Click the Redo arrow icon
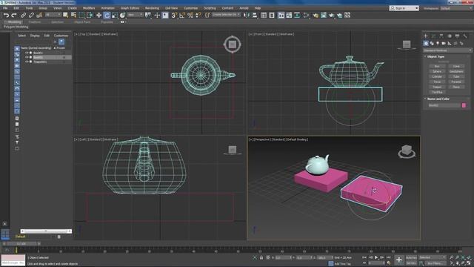 point(14,15)
